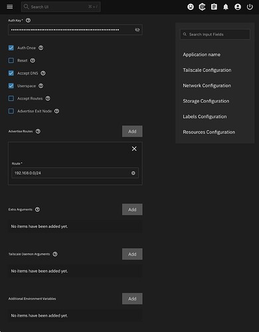
Task: Click the Auth Key password field
Action: pyautogui.click(x=75, y=30)
